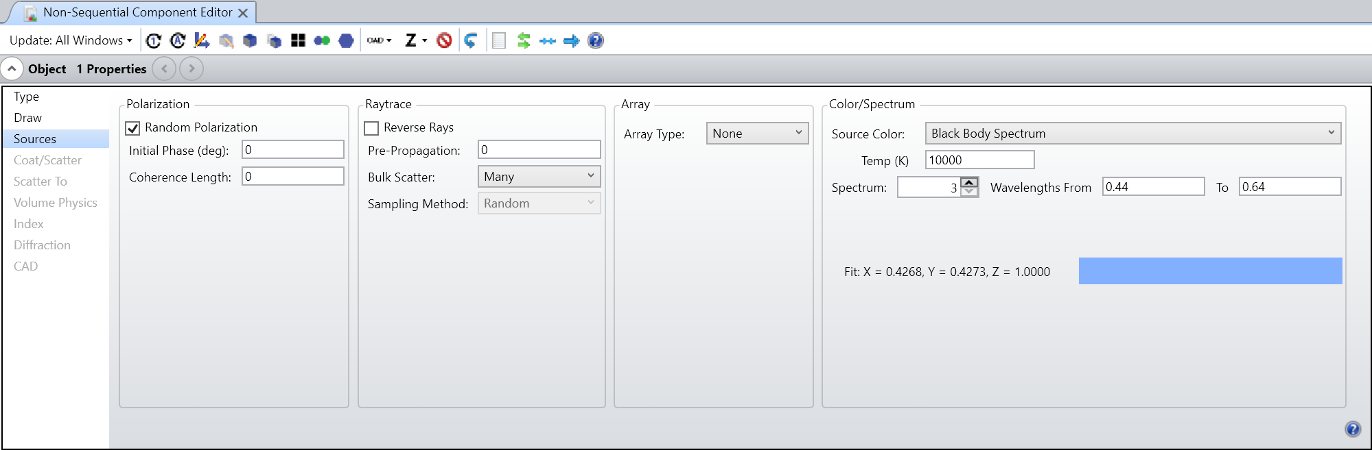Image resolution: width=1372 pixels, height=450 pixels.
Task: Click the Fit X Y Z values text
Action: (947, 272)
